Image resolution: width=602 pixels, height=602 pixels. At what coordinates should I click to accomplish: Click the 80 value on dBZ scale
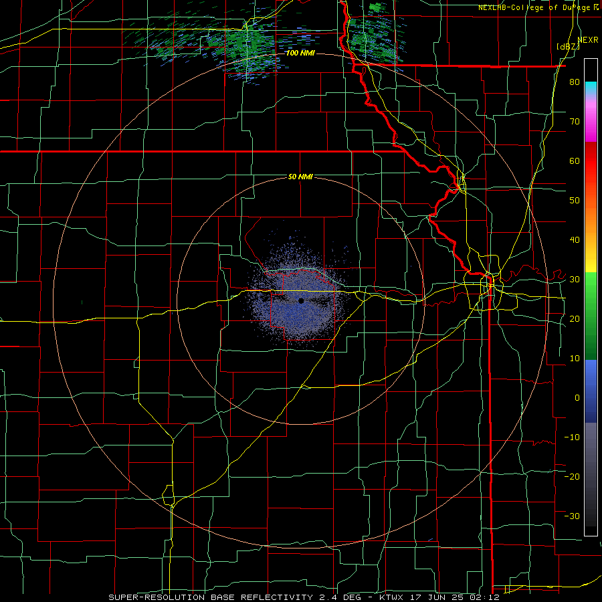click(x=575, y=82)
